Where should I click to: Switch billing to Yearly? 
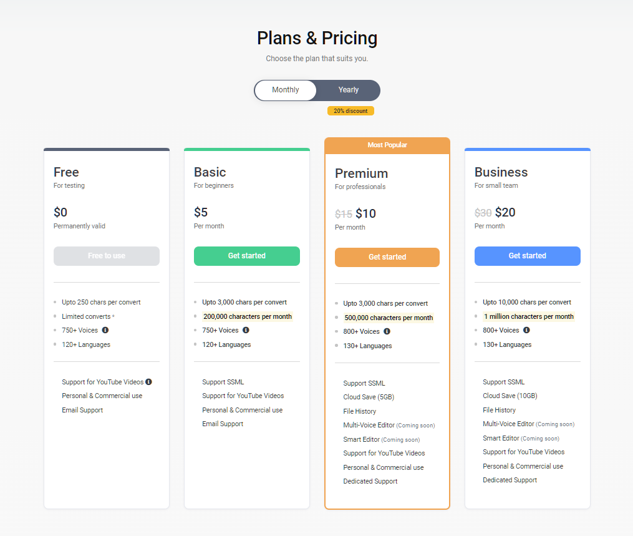349,90
